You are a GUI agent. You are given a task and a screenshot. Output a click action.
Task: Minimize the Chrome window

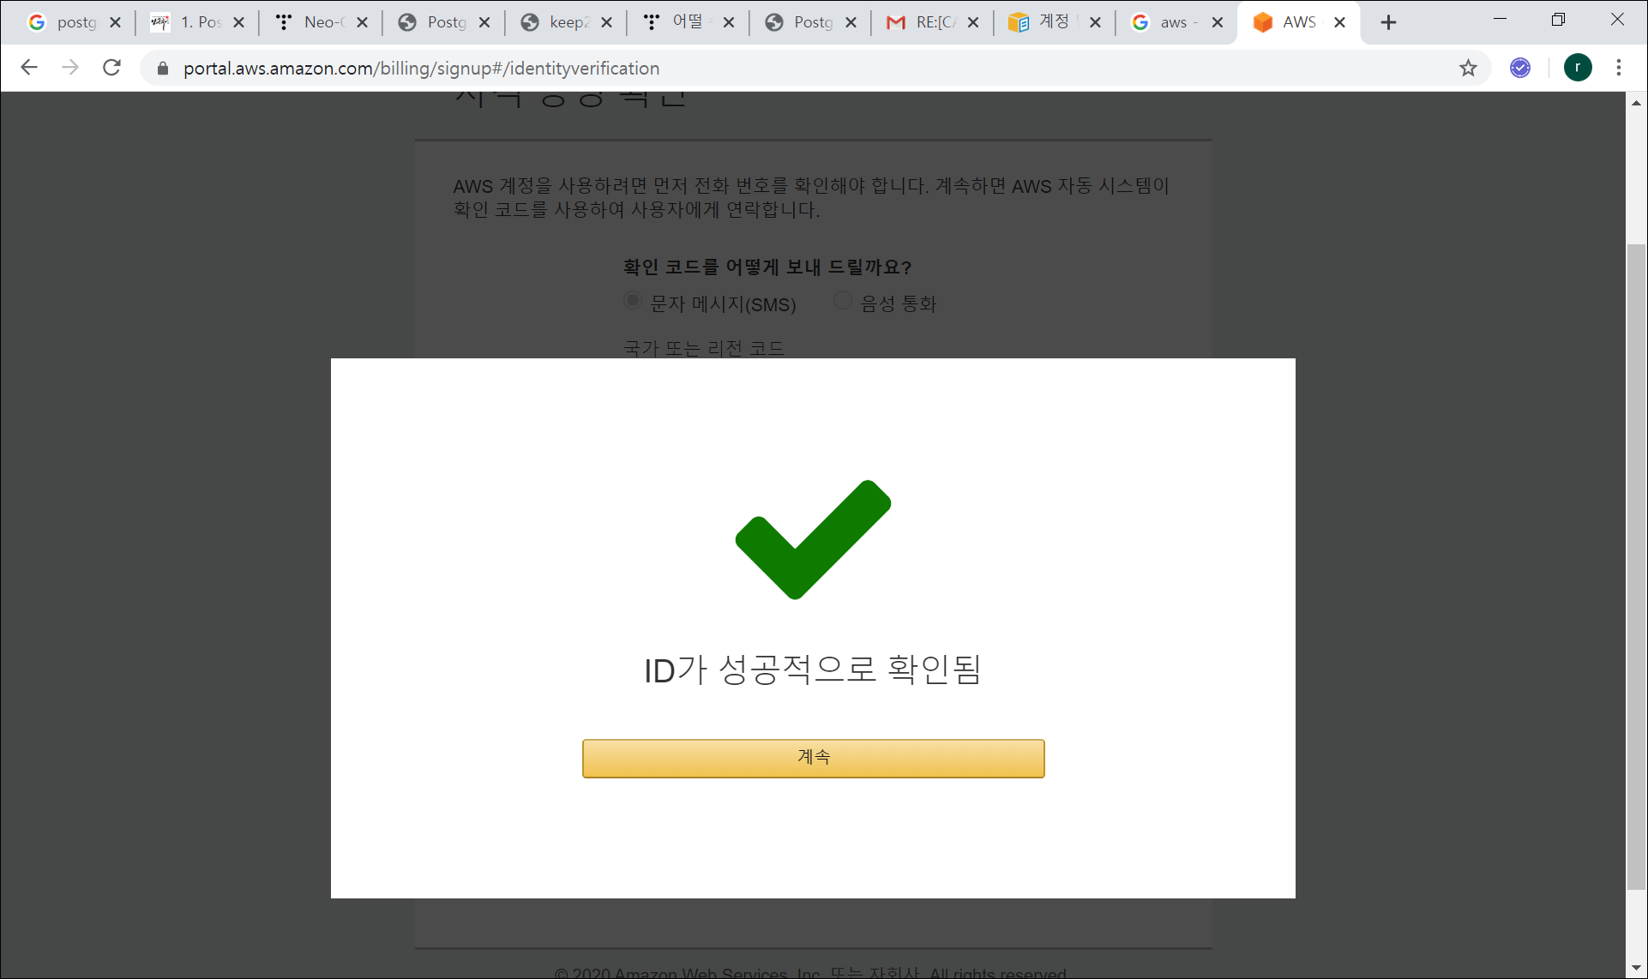click(x=1500, y=20)
